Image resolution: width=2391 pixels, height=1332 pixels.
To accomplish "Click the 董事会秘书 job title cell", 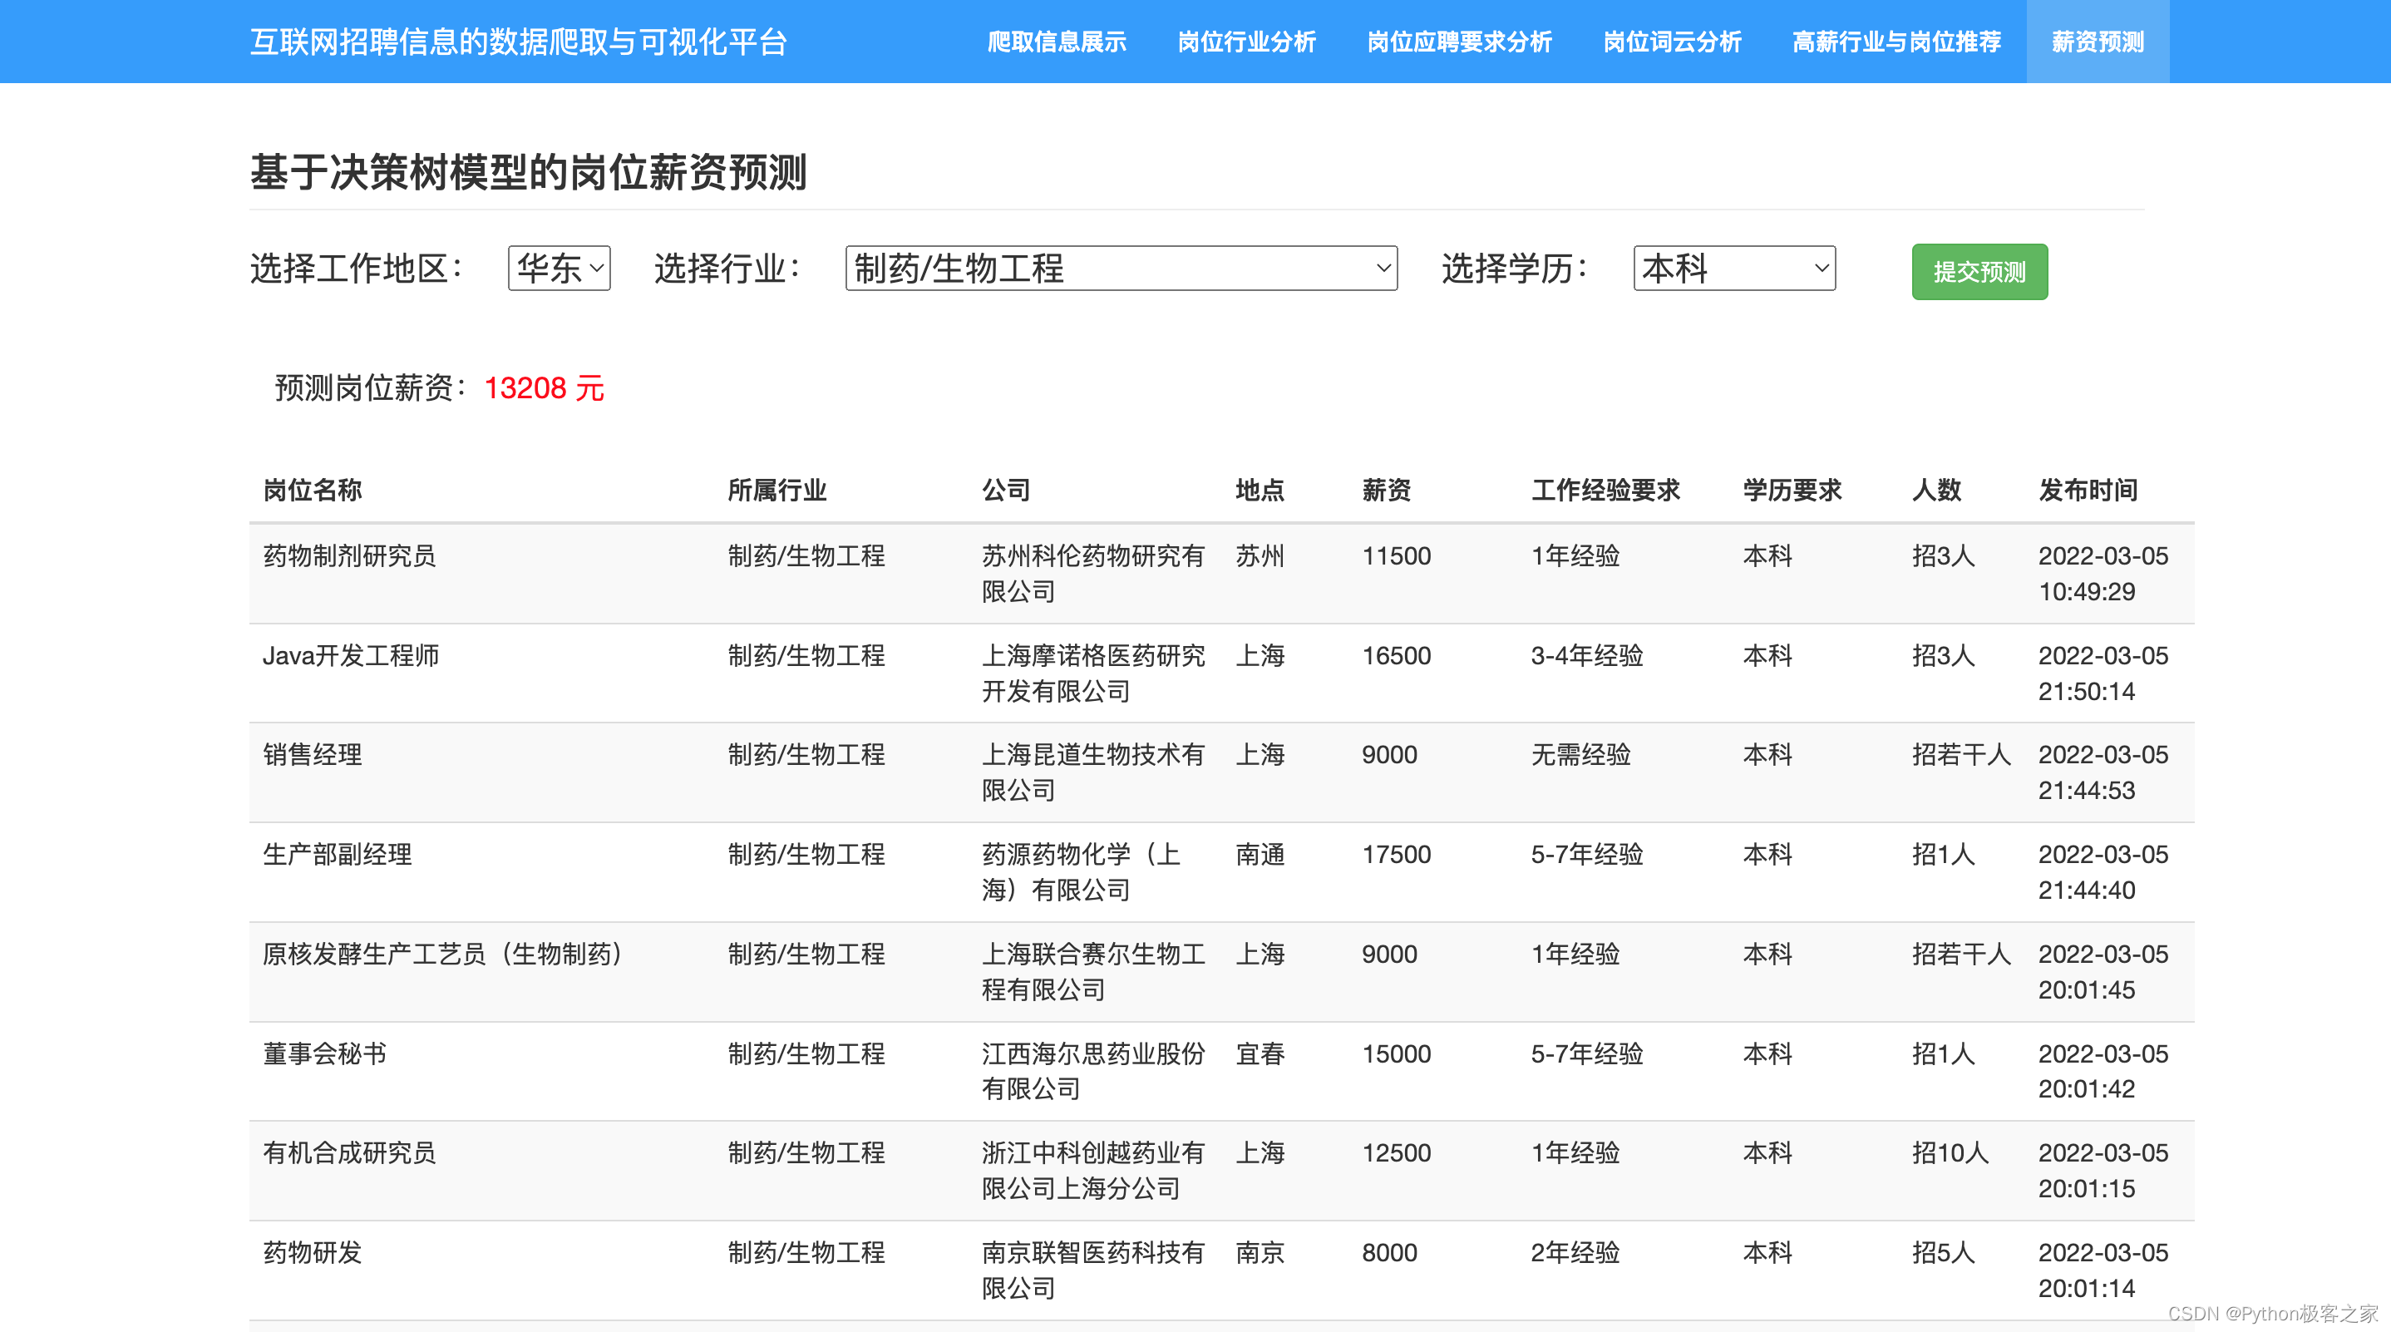I will pos(324,1053).
